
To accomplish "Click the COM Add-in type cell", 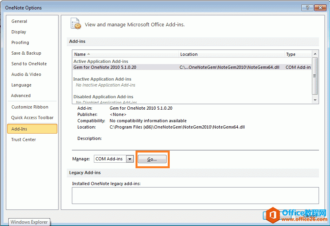I will point(298,67).
